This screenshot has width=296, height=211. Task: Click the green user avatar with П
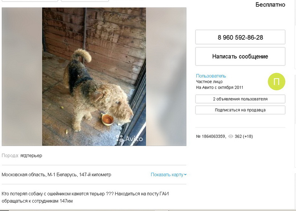click(x=276, y=81)
